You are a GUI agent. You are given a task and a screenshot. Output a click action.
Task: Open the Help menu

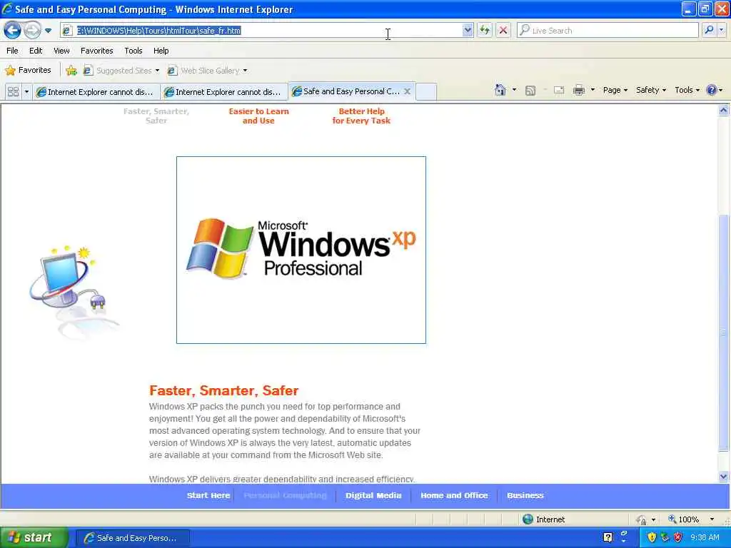coord(161,51)
